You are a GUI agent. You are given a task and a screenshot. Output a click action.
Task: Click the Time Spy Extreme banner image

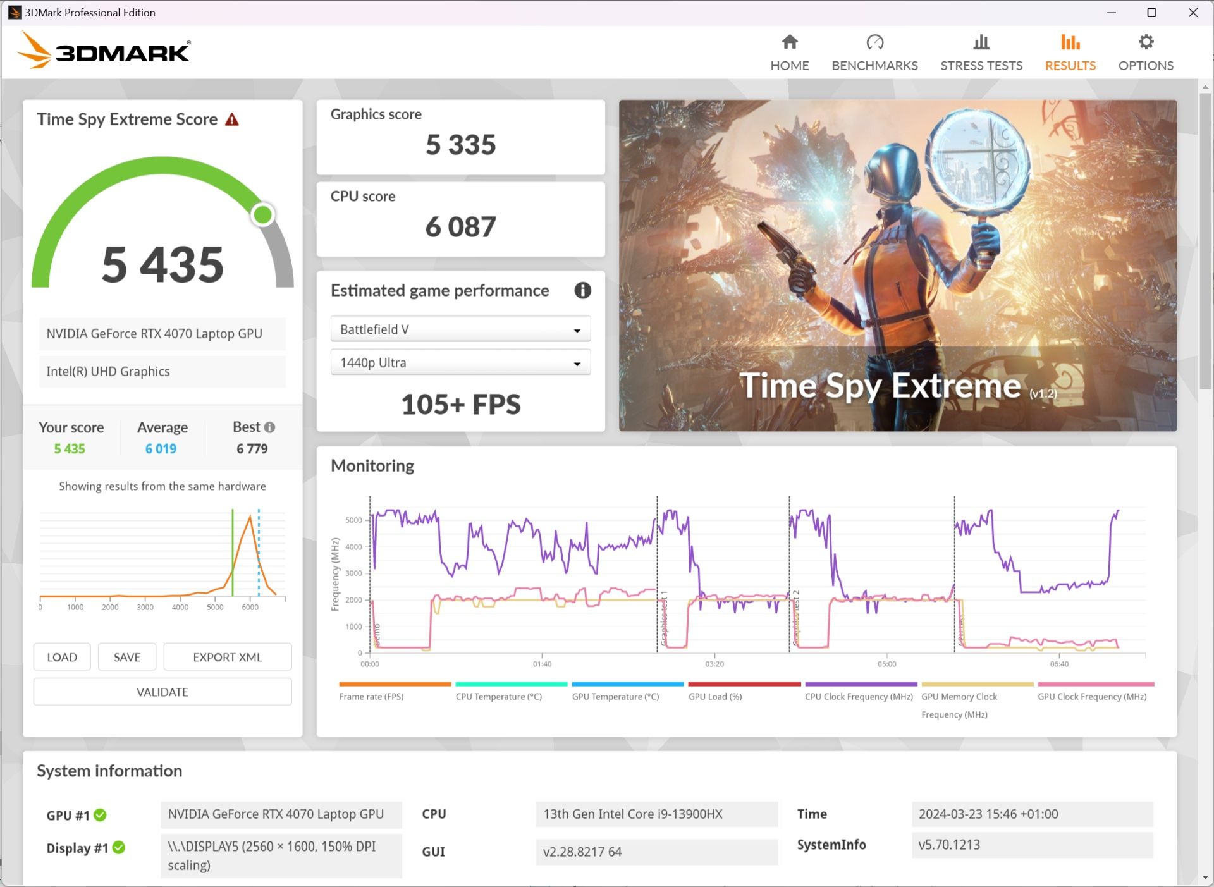[x=897, y=266]
